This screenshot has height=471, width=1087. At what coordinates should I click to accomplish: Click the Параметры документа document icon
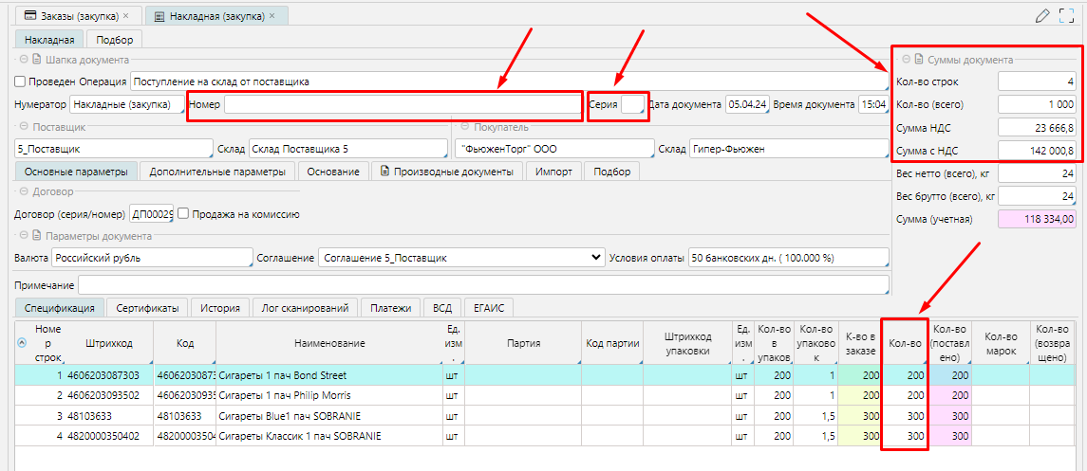[x=37, y=236]
